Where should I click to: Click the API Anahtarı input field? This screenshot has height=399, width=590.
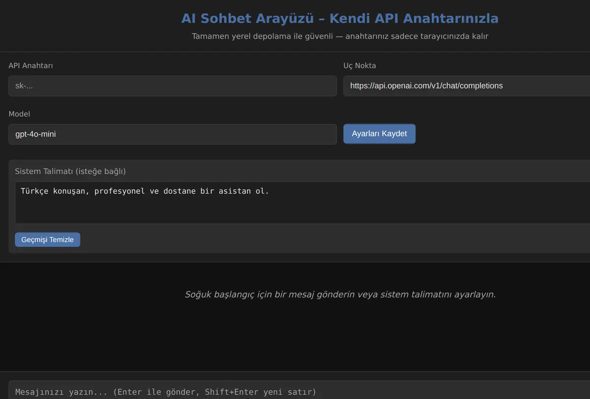[173, 86]
